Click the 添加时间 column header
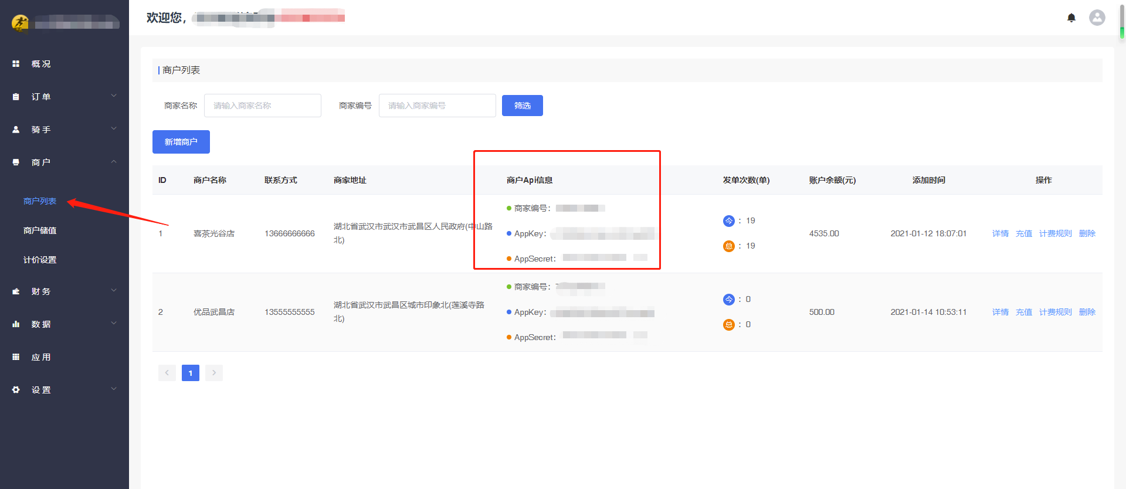The image size is (1126, 489). (929, 180)
